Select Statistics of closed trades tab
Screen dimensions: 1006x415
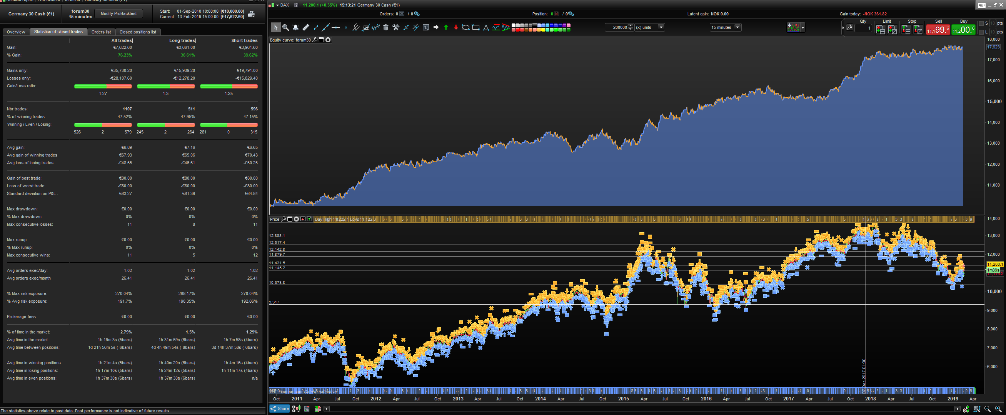pyautogui.click(x=58, y=32)
